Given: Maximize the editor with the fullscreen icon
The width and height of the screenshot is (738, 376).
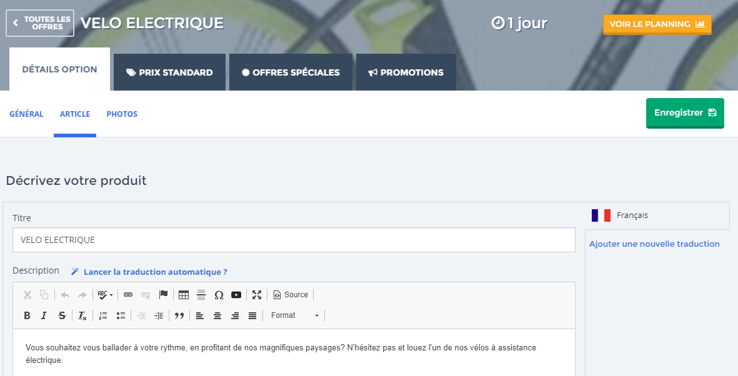Looking at the screenshot, I should [x=257, y=295].
